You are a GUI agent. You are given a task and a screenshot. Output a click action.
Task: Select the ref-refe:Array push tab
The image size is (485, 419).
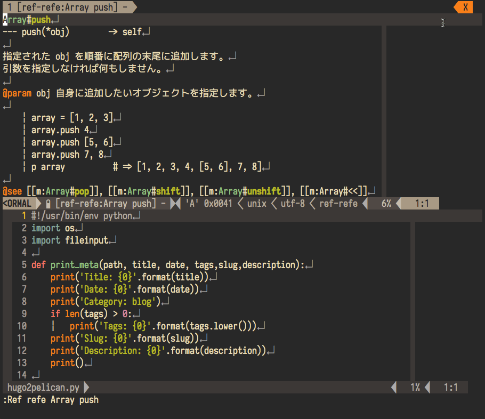(x=68, y=7)
